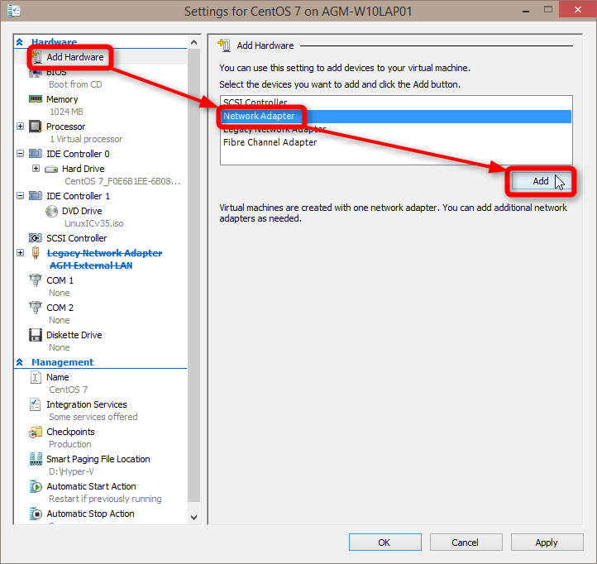Viewport: 597px width, 564px height.
Task: Expand the Legacy Network Adapter node
Action: point(20,252)
